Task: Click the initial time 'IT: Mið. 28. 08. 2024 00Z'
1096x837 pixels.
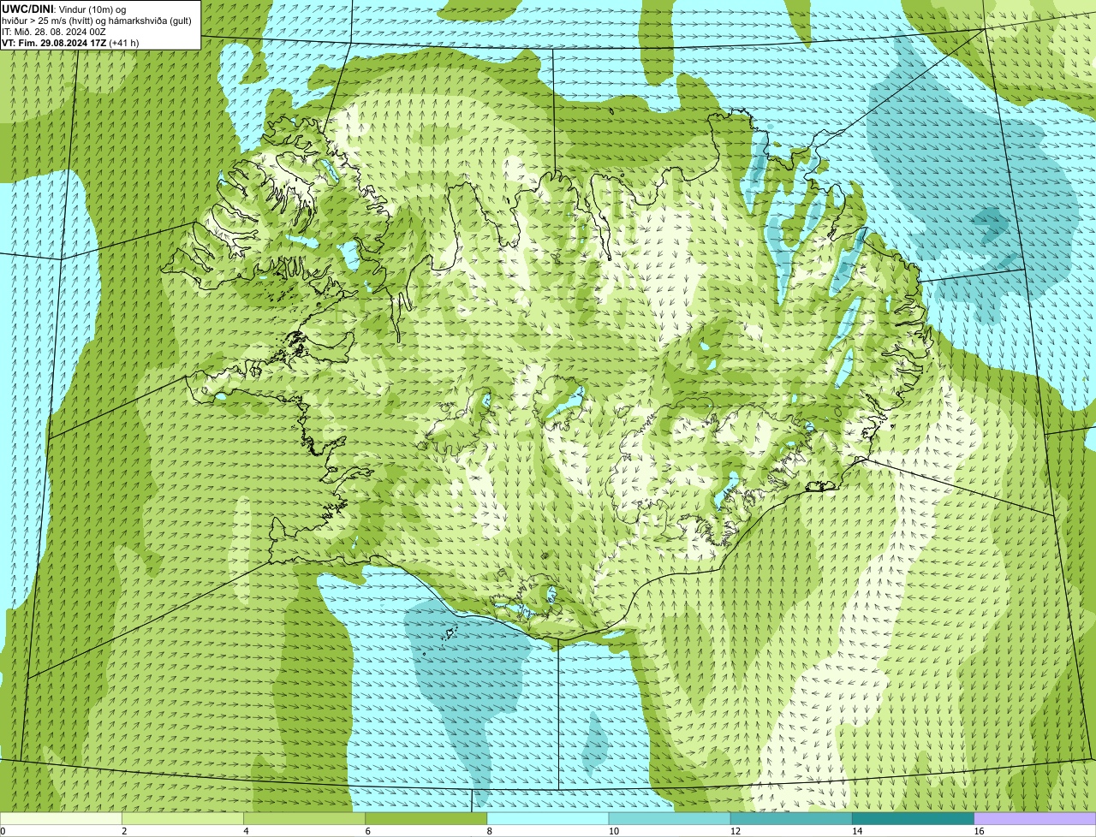Action: pyautogui.click(x=54, y=31)
